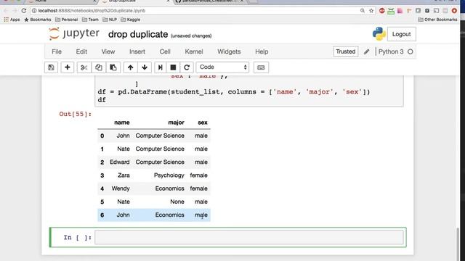This screenshot has height=261, width=465.
Task: Click the kernel idle circle indicator
Action: (x=410, y=51)
